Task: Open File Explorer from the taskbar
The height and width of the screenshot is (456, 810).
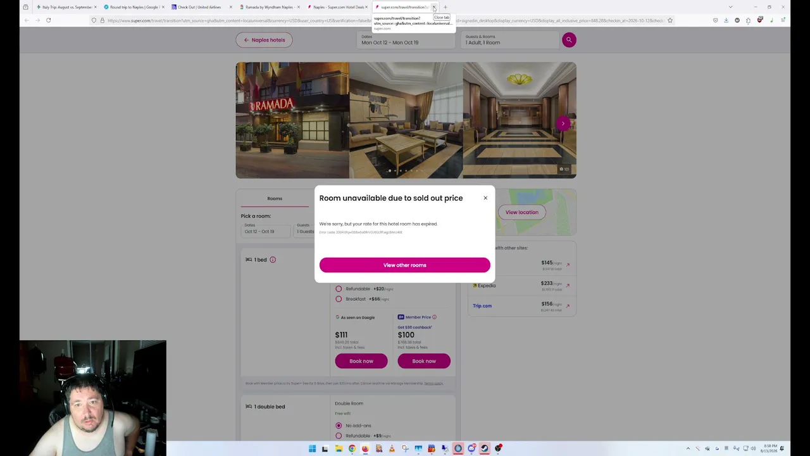Action: [x=339, y=448]
